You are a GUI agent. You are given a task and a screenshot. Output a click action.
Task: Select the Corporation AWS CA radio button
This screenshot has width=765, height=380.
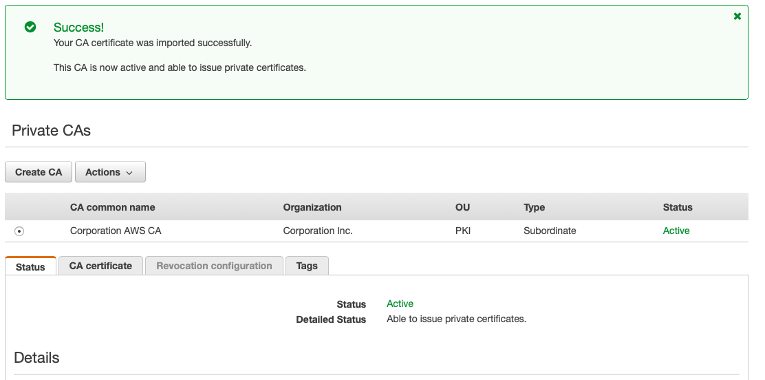click(x=19, y=231)
